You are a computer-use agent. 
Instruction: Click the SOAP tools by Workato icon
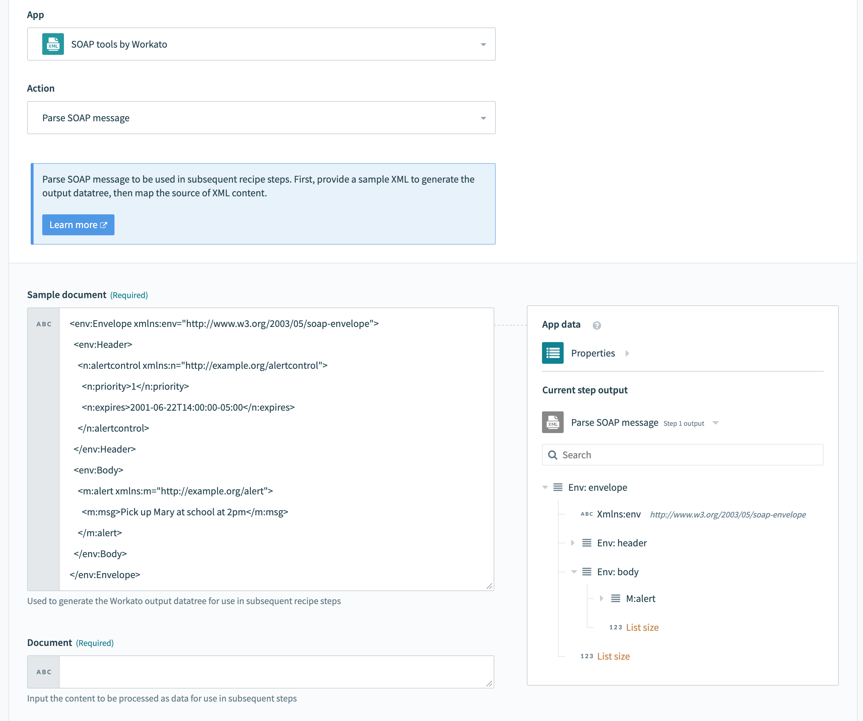tap(54, 44)
